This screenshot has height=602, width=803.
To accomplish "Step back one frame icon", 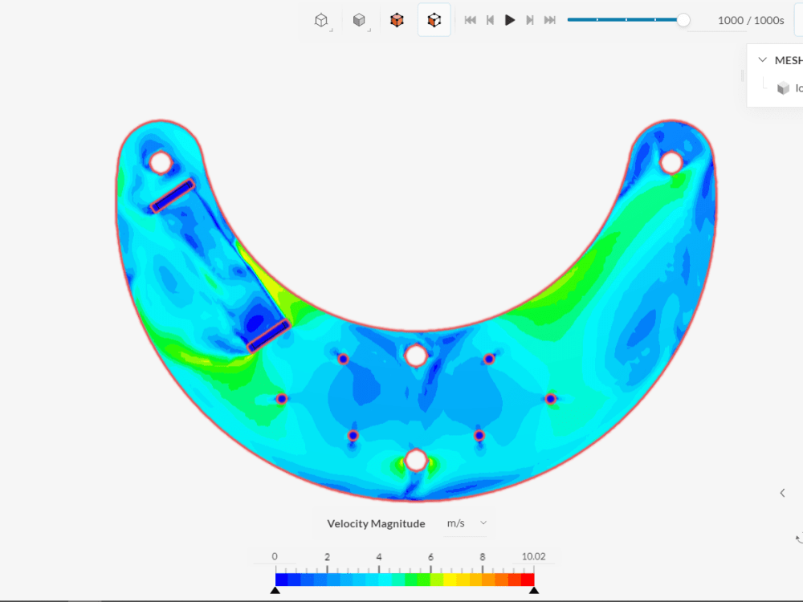I will (x=490, y=20).
